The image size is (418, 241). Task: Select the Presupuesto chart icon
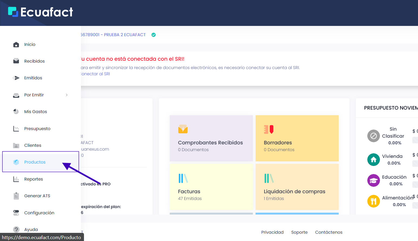pos(16,128)
